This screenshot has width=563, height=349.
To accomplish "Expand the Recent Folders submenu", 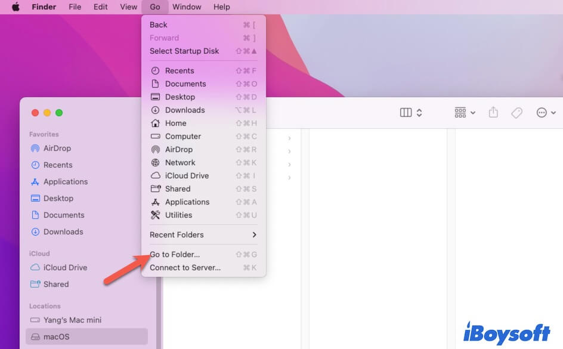I will 203,235.
